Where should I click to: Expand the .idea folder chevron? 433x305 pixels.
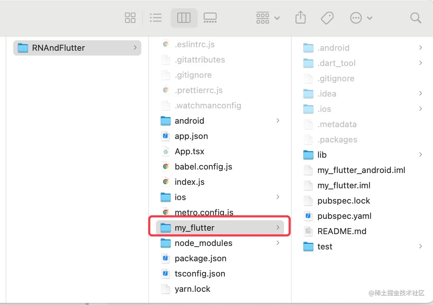pyautogui.click(x=420, y=93)
